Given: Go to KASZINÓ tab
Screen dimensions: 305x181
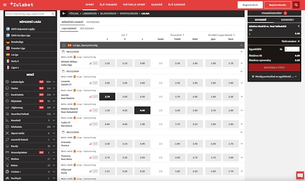Looking at the screenshot, I should 157,4.
